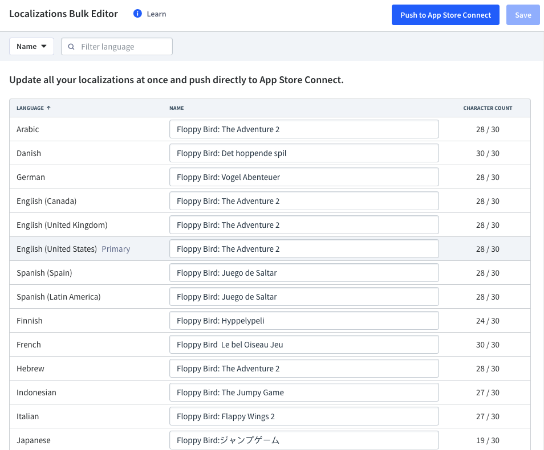Click the Localizations Bulk Editor title

click(63, 14)
